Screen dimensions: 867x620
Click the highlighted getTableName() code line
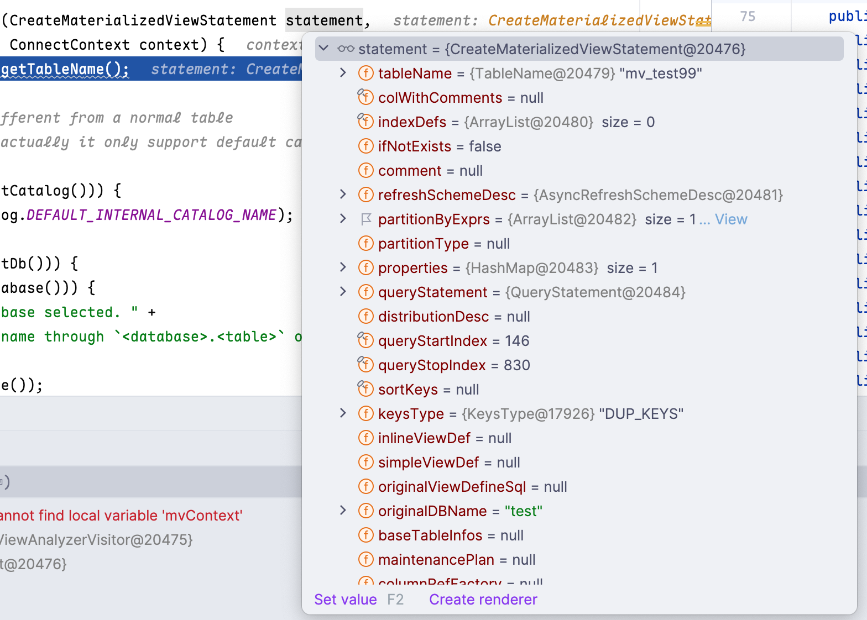pos(151,69)
